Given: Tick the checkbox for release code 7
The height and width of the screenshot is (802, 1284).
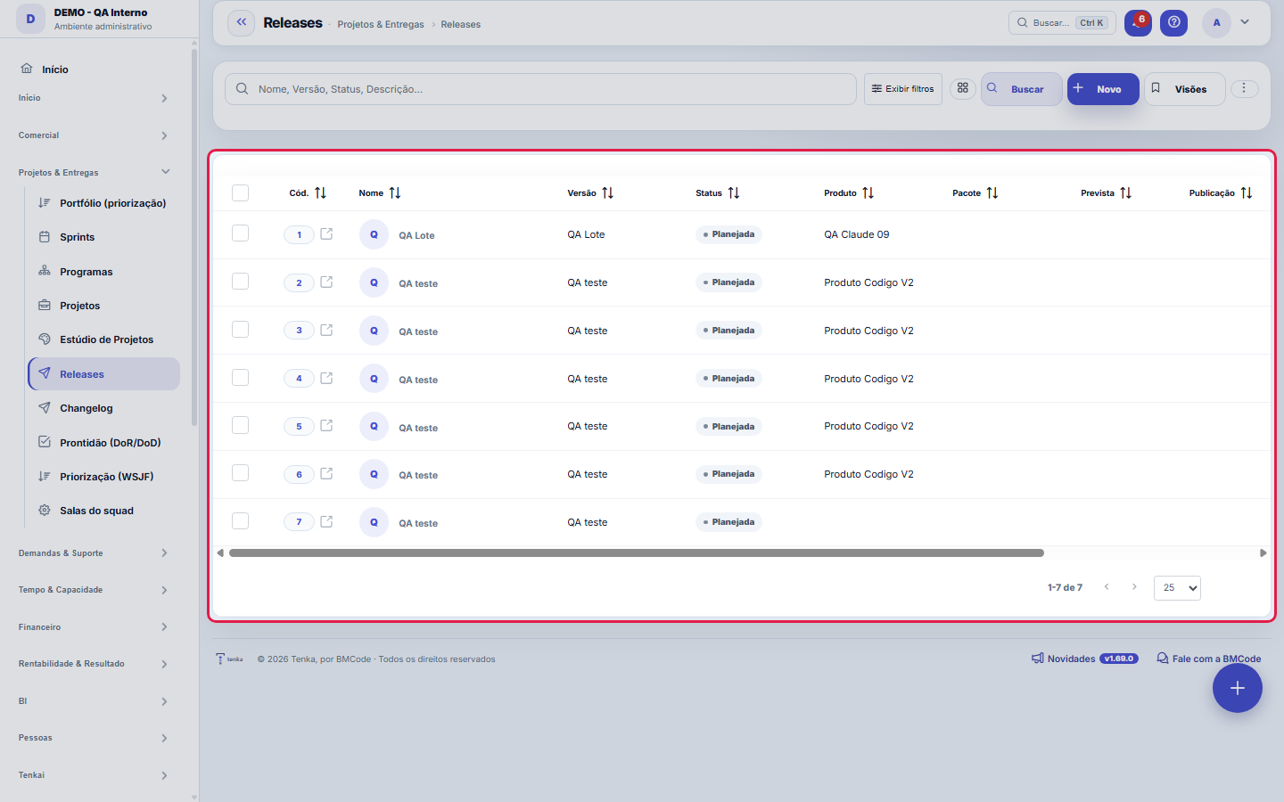Looking at the screenshot, I should point(240,521).
